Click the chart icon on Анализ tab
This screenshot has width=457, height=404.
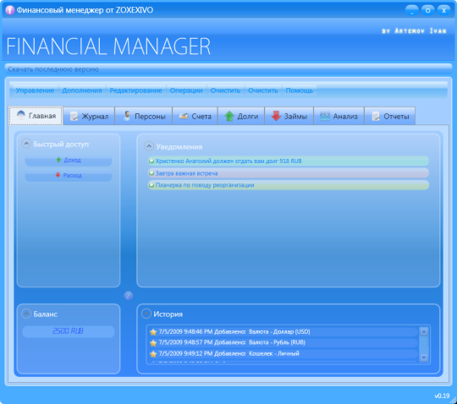pyautogui.click(x=325, y=116)
